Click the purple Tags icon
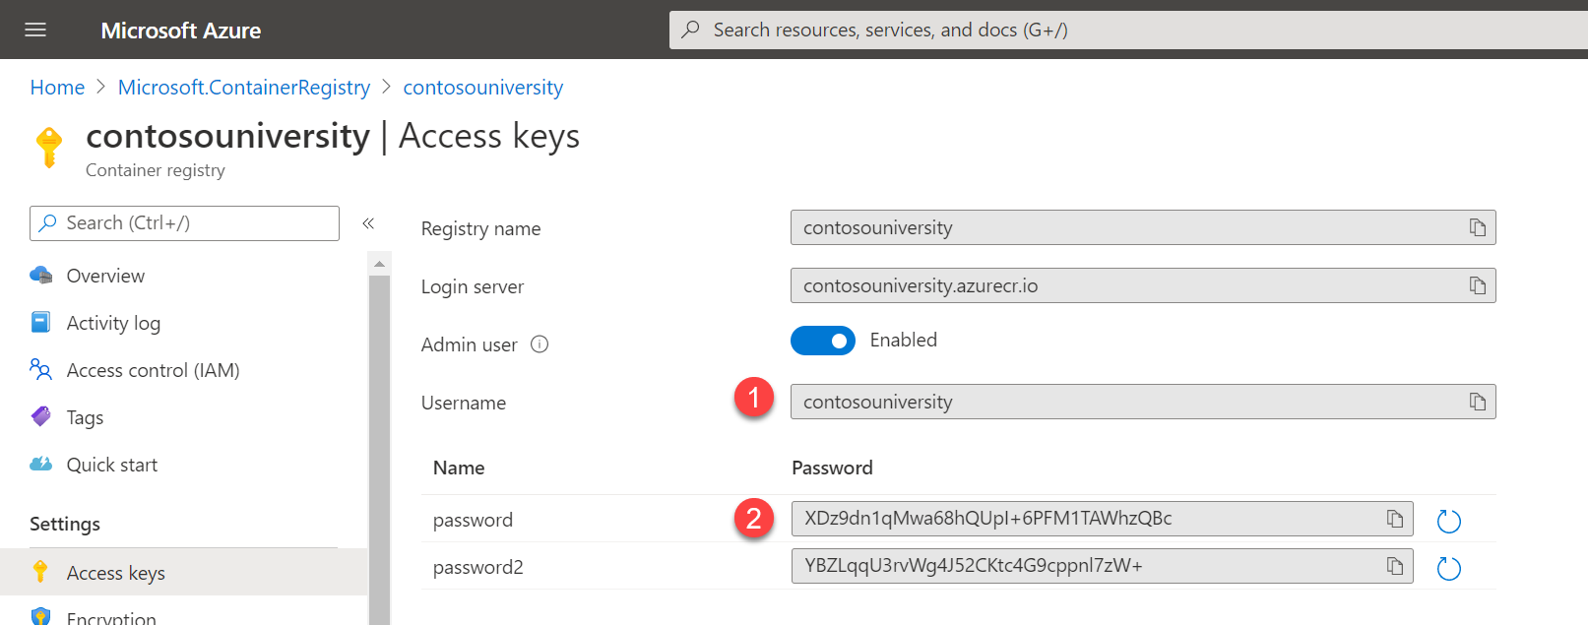 (x=41, y=416)
